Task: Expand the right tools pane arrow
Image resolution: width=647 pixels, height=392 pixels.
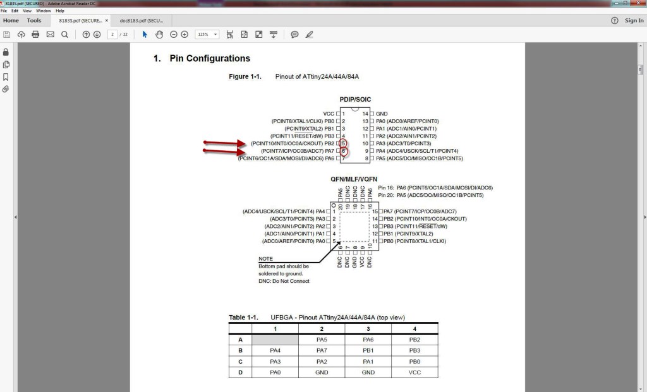Action: [x=644, y=217]
